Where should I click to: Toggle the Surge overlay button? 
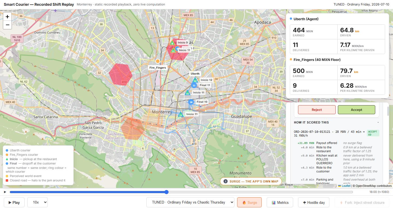tap(249, 202)
